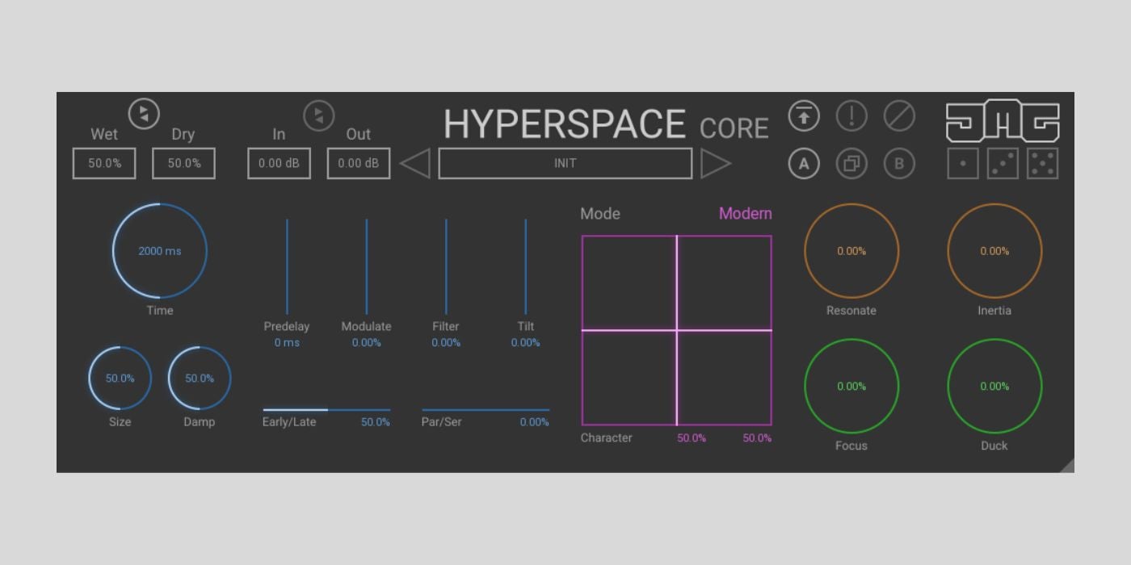The height and width of the screenshot is (565, 1131).
Task: Click the JAG logo
Action: [1002, 123]
